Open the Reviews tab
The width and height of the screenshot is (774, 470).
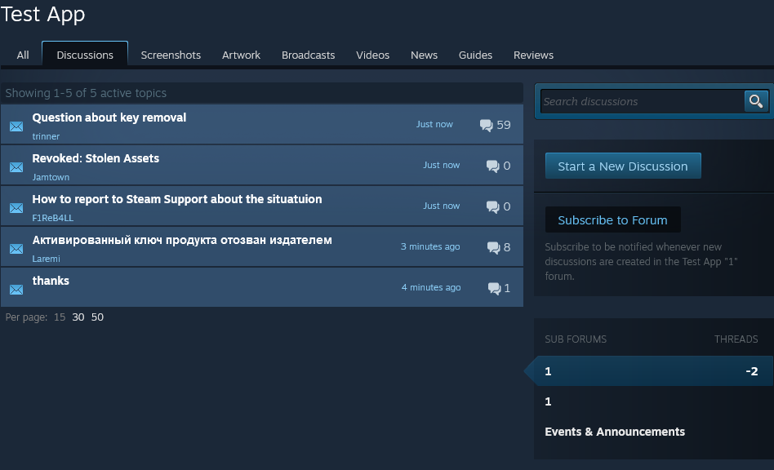[533, 55]
